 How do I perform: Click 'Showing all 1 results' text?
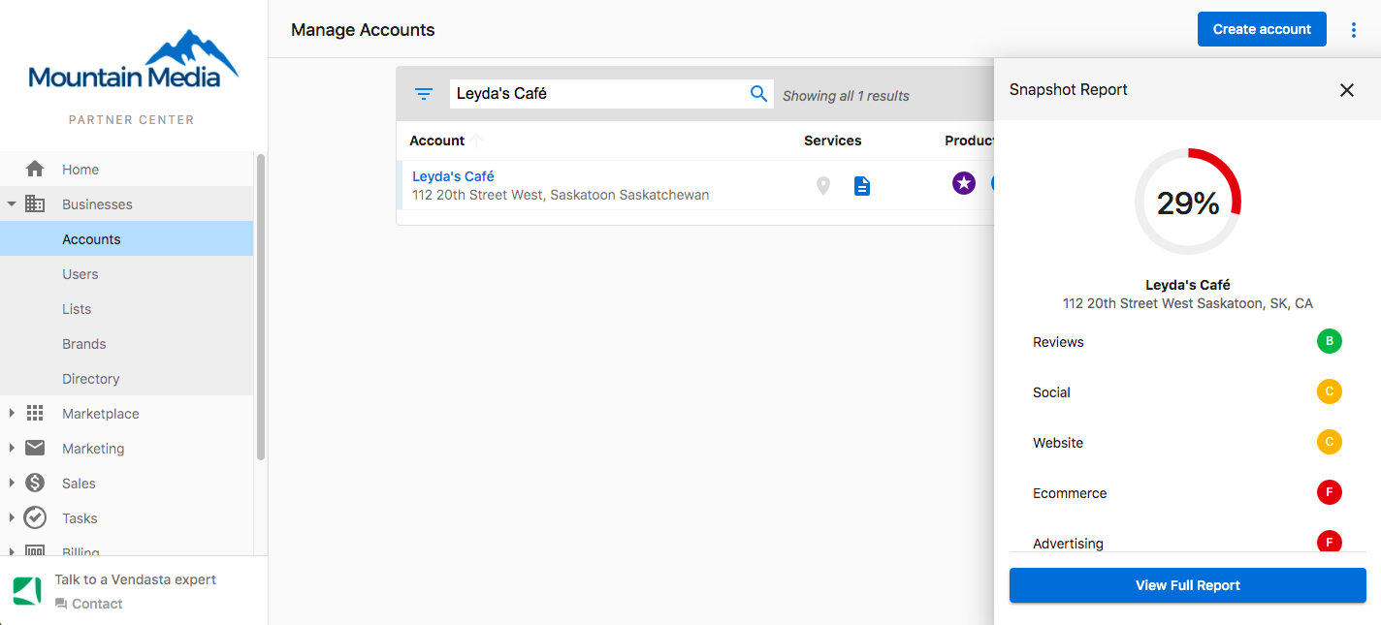846,96
